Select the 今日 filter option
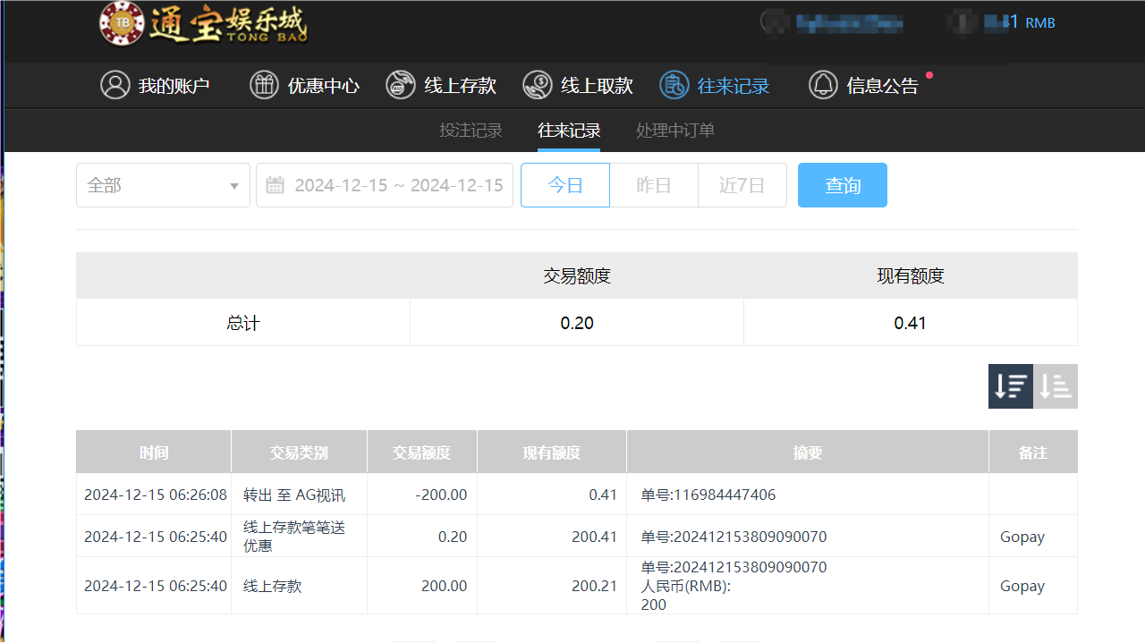Image resolution: width=1145 pixels, height=643 pixels. click(564, 184)
